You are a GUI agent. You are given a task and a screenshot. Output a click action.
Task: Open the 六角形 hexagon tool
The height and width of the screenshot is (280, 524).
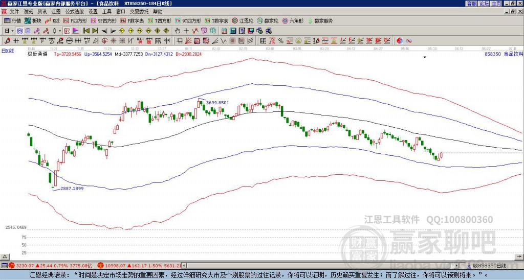click(x=293, y=20)
